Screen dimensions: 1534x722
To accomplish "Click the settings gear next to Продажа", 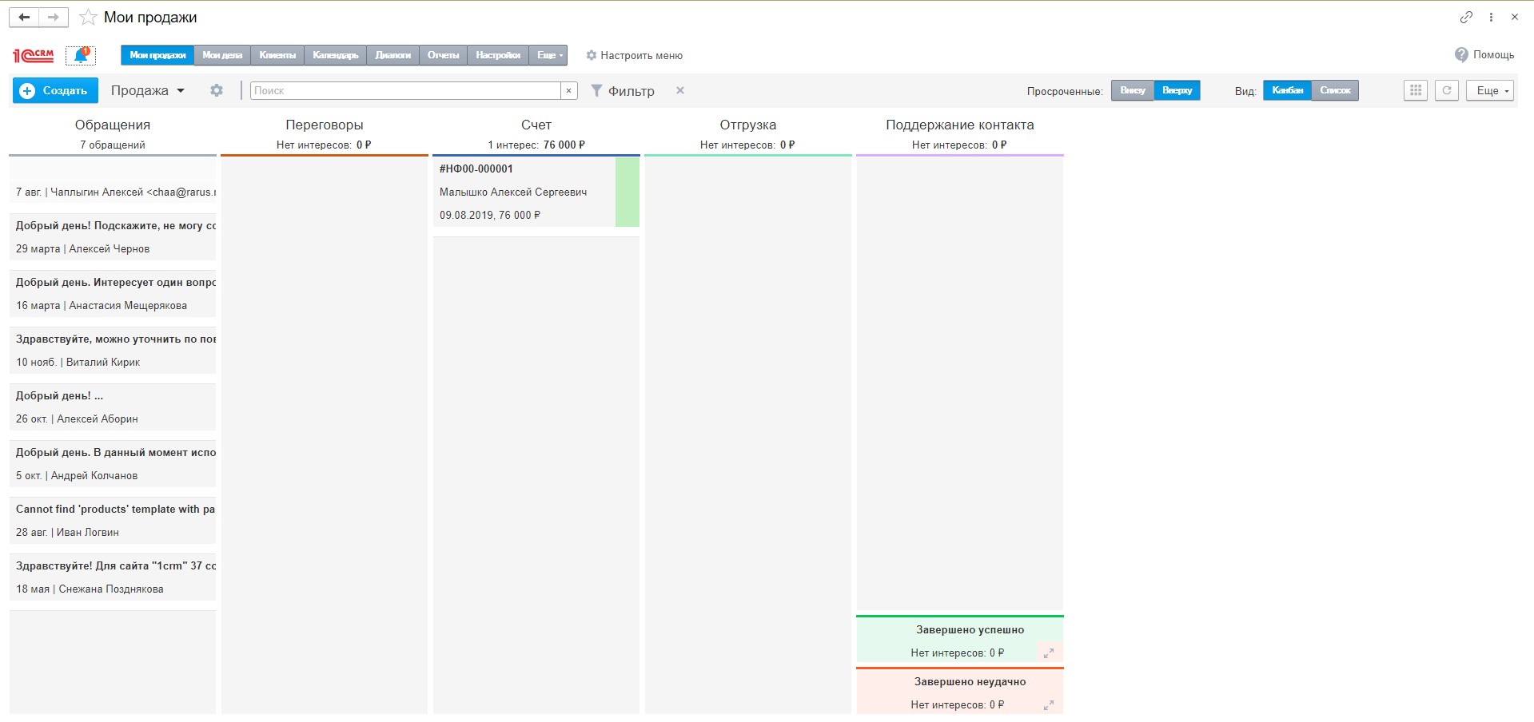I will pos(217,90).
